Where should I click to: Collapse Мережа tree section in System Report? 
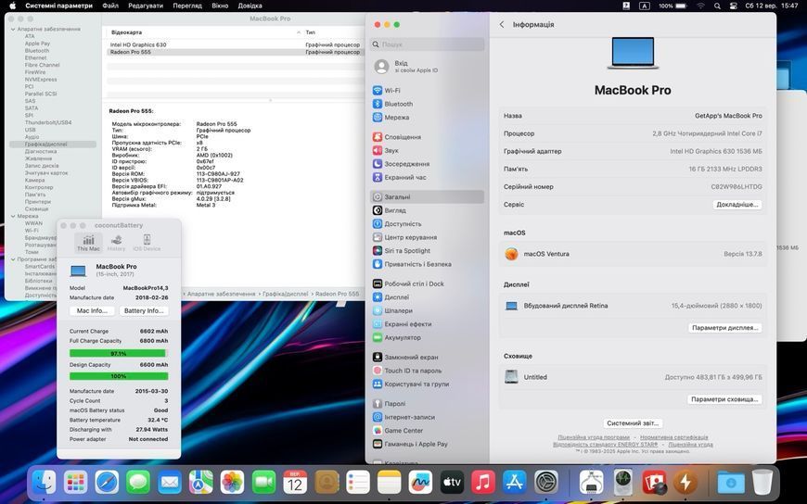tap(13, 216)
